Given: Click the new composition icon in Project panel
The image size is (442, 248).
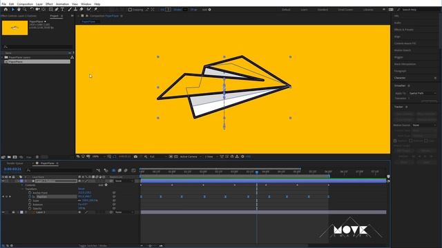Looking at the screenshot, I should click(15, 157).
